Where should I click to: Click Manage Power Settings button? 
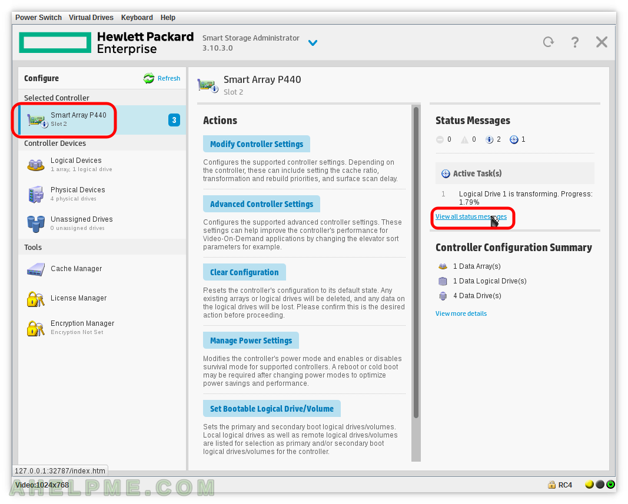pyautogui.click(x=251, y=341)
